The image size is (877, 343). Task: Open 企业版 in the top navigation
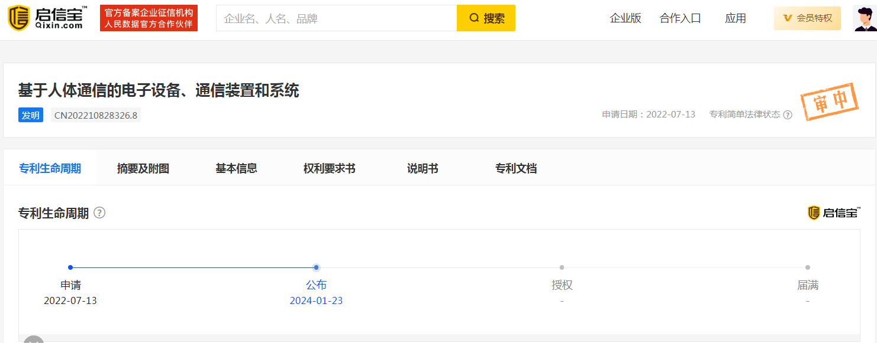tap(625, 18)
